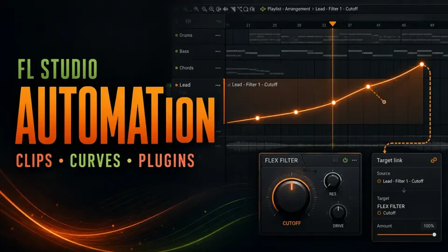Select the FLEX FILTER title tab
448x252 pixels.
click(281, 160)
